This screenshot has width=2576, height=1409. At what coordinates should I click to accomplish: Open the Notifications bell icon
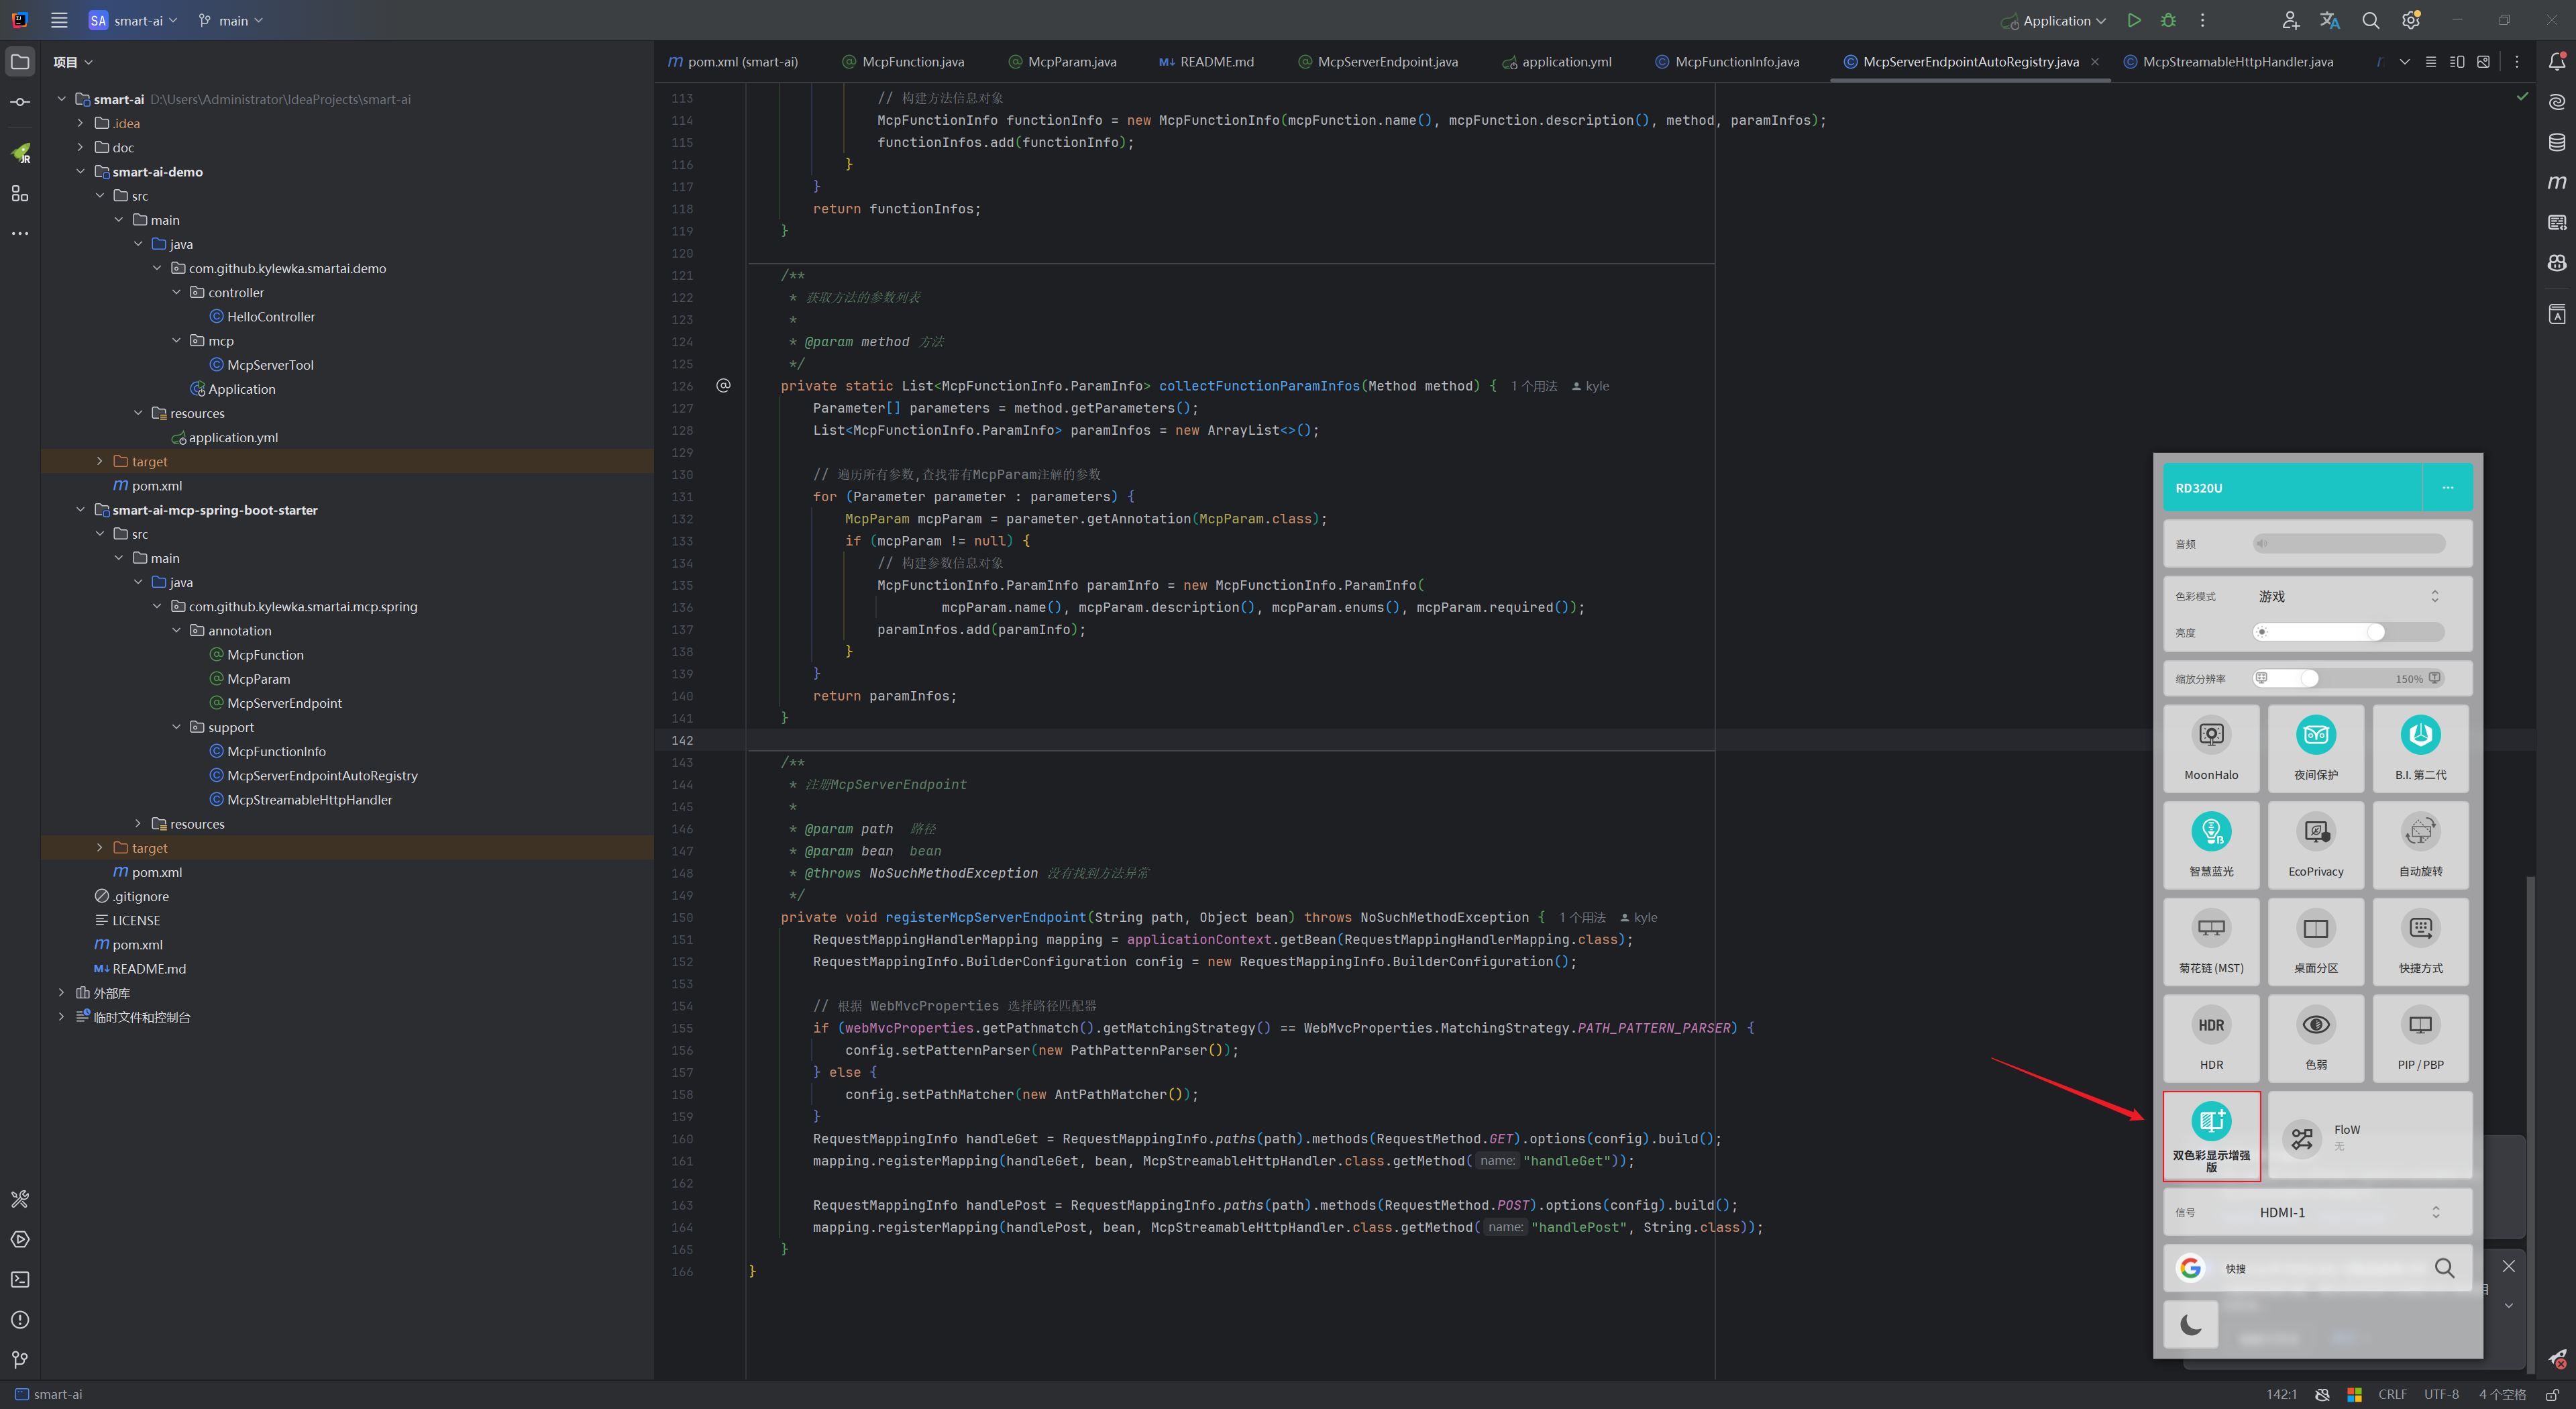tap(2556, 62)
